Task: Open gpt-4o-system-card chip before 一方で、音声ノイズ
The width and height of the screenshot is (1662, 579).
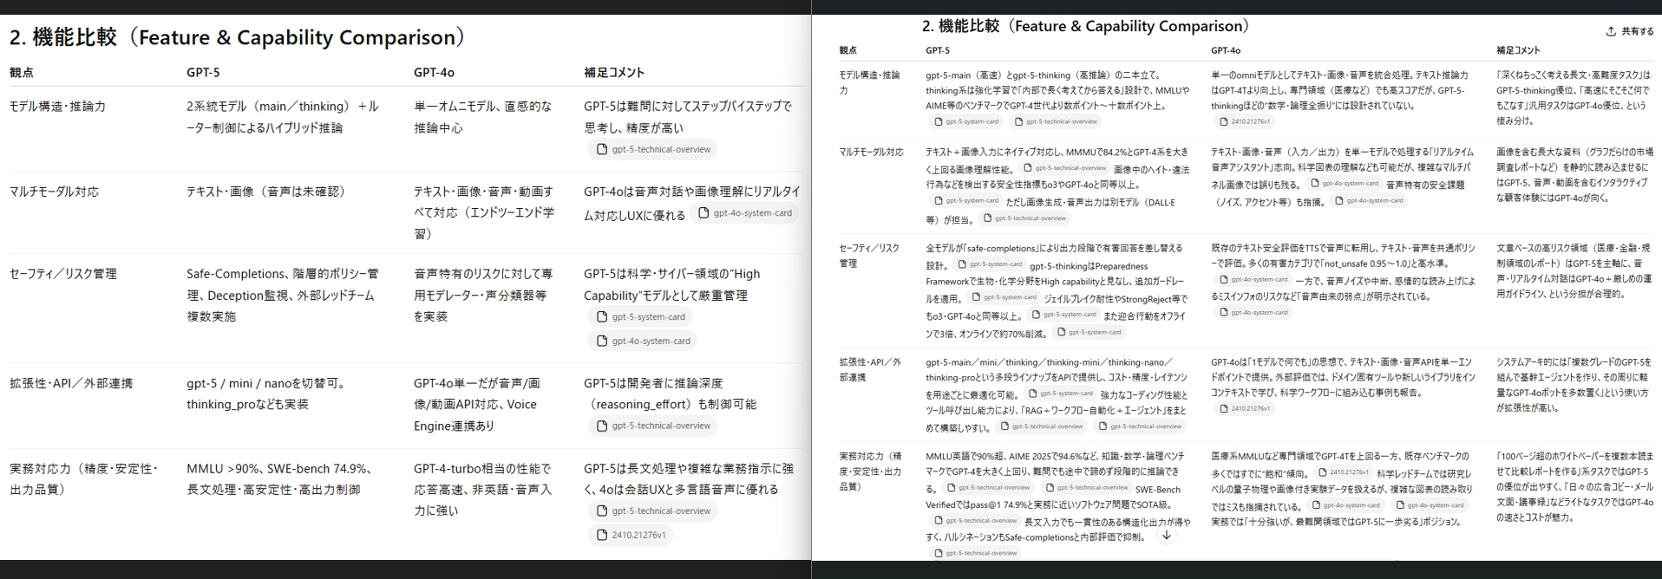Action: click(1253, 280)
